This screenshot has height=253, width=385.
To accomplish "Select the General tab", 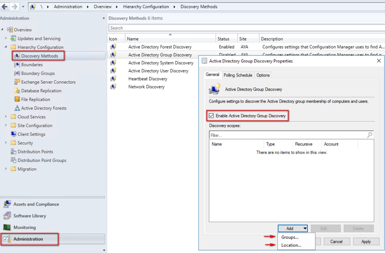I will 212,75.
